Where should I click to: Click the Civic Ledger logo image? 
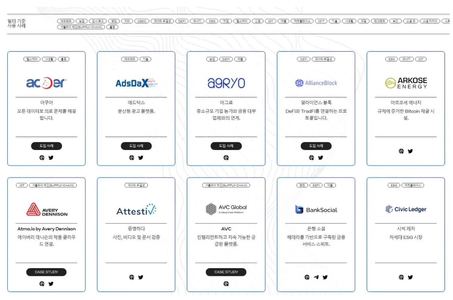[x=406, y=209]
